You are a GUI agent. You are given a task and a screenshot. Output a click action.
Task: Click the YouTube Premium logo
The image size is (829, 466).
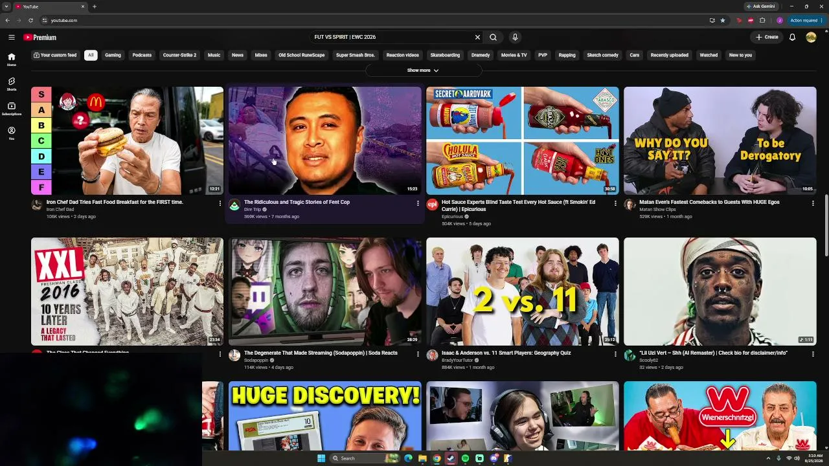click(x=40, y=38)
